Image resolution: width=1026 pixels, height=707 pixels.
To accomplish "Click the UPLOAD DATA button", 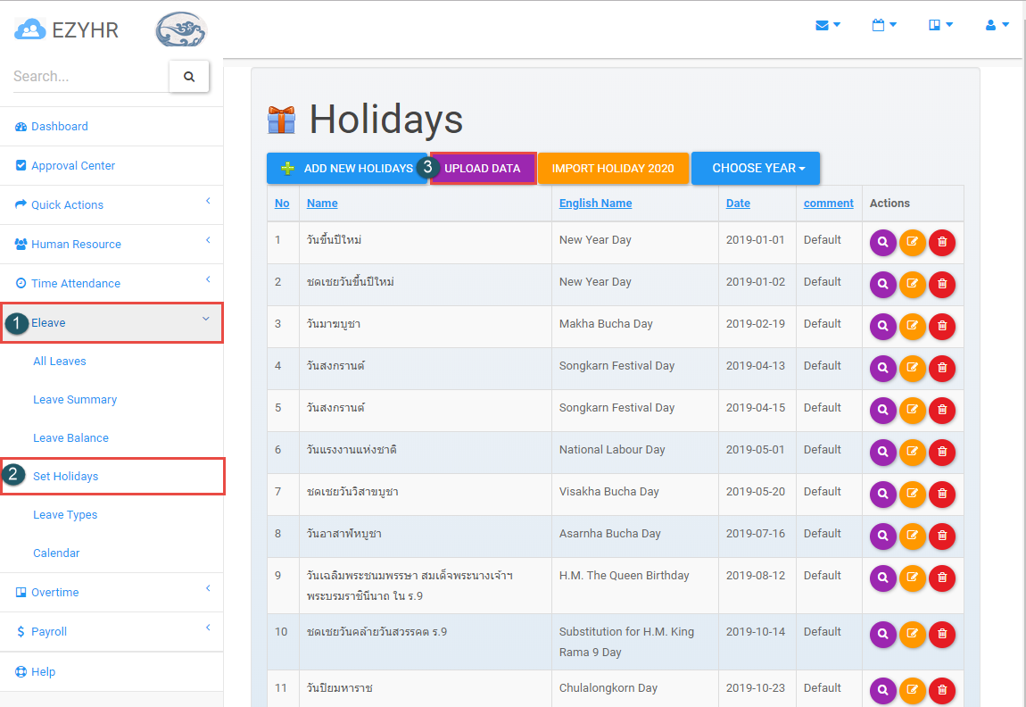I will [x=482, y=168].
